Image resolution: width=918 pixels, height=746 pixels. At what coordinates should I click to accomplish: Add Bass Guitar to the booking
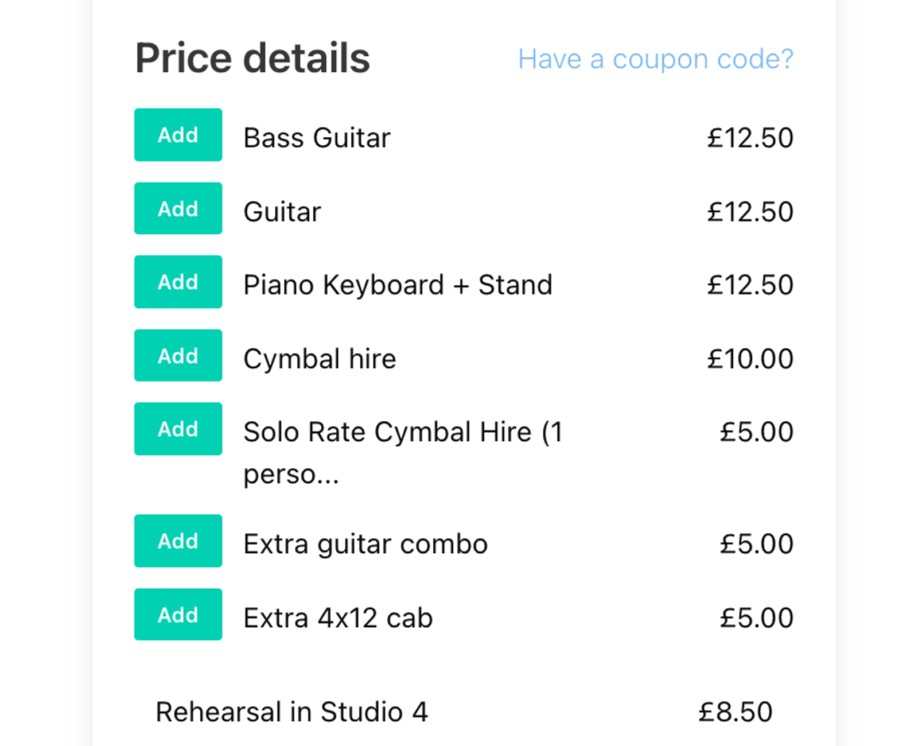pos(178,135)
